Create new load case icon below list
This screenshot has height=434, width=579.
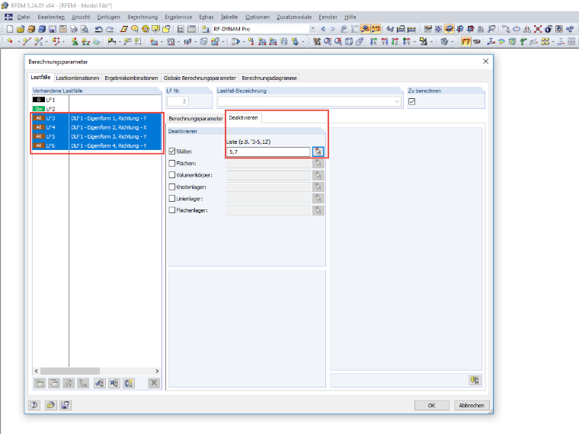(40, 383)
